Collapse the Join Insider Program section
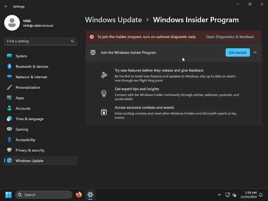This screenshot has height=201, width=268. coord(255,52)
